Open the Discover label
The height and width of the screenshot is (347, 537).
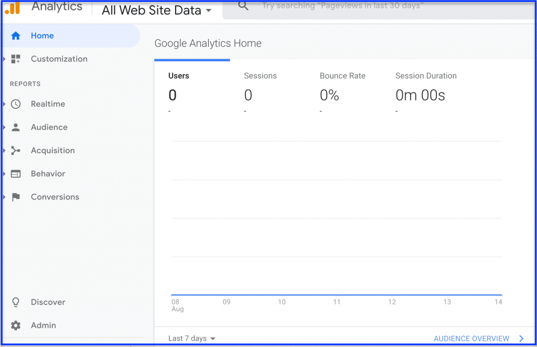[48, 302]
